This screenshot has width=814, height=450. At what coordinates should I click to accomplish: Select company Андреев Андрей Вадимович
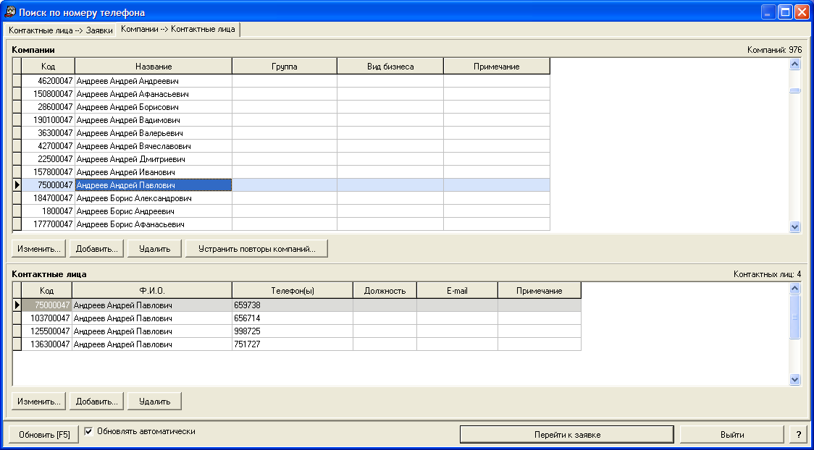(x=154, y=120)
